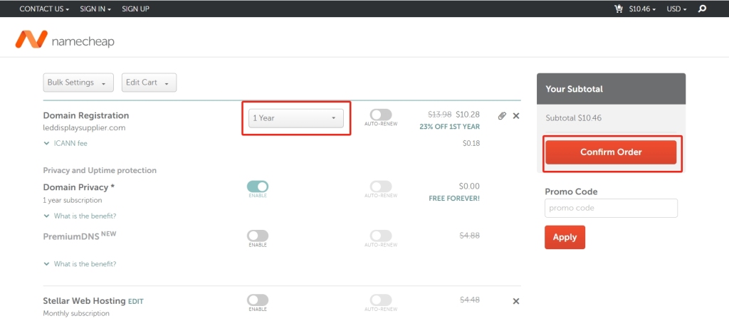Toggle auto-renew for Domain Privacy
This screenshot has width=729, height=321.
pyautogui.click(x=381, y=186)
